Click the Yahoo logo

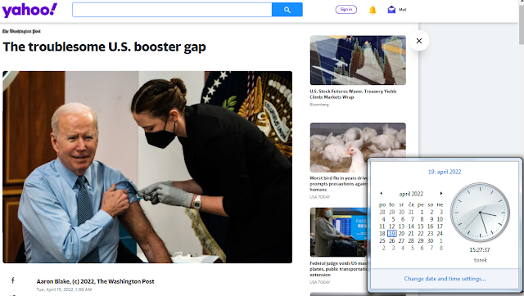(x=29, y=10)
